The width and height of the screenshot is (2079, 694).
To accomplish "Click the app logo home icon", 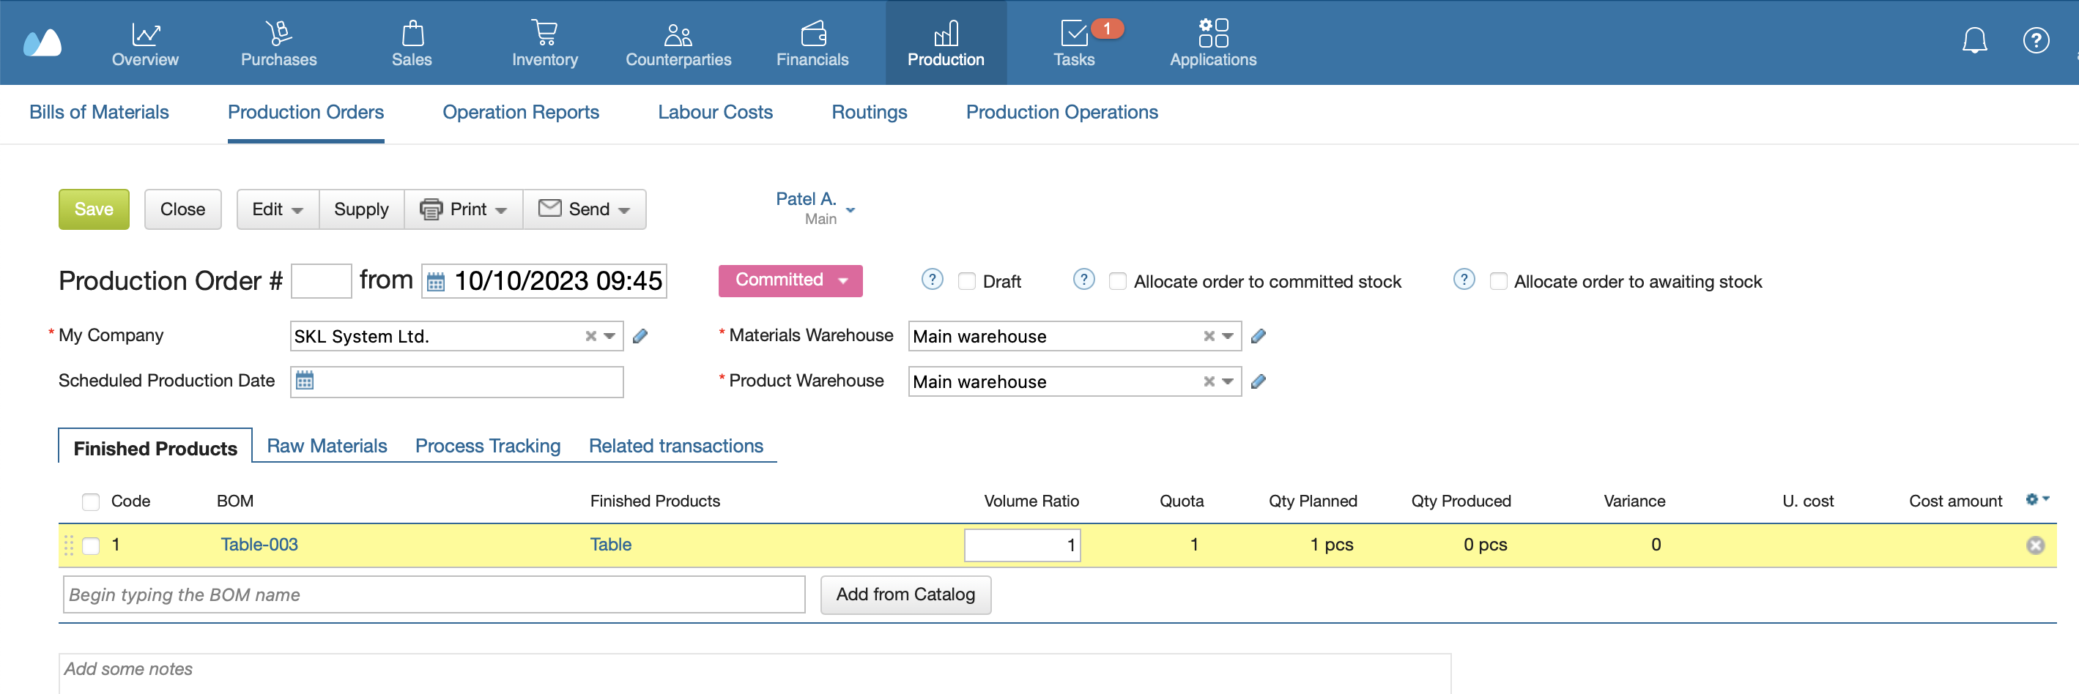I will (x=42, y=42).
